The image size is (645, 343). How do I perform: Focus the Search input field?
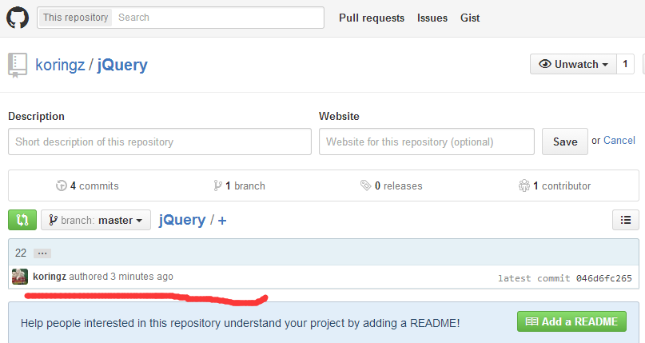218,18
